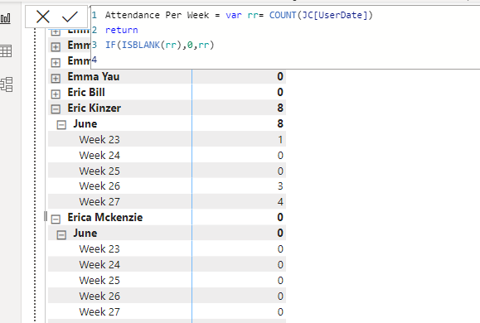This screenshot has width=480, height=323.
Task: Click the June label under Eric Kinzer
Action: click(x=85, y=124)
